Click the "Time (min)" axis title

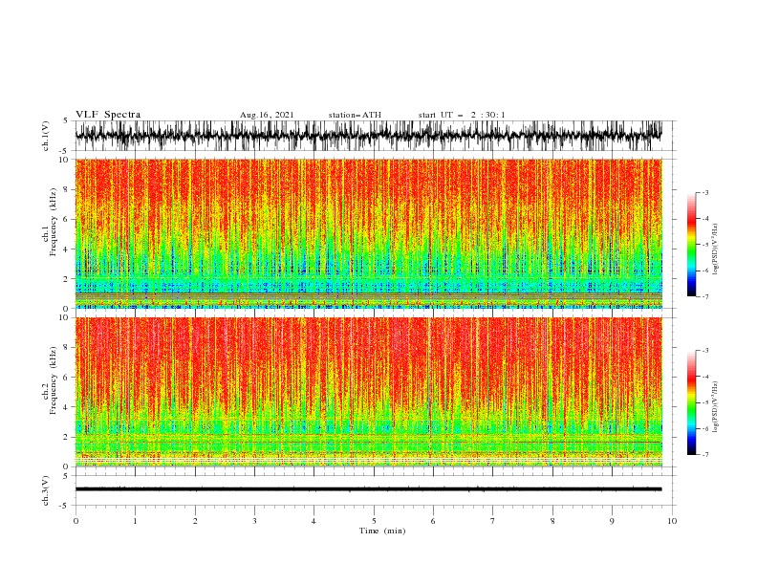(x=382, y=531)
